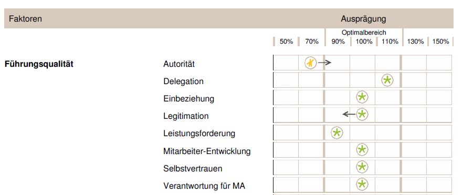Click the Optimalbereich label
This screenshot has height=195, width=463.
[364, 33]
